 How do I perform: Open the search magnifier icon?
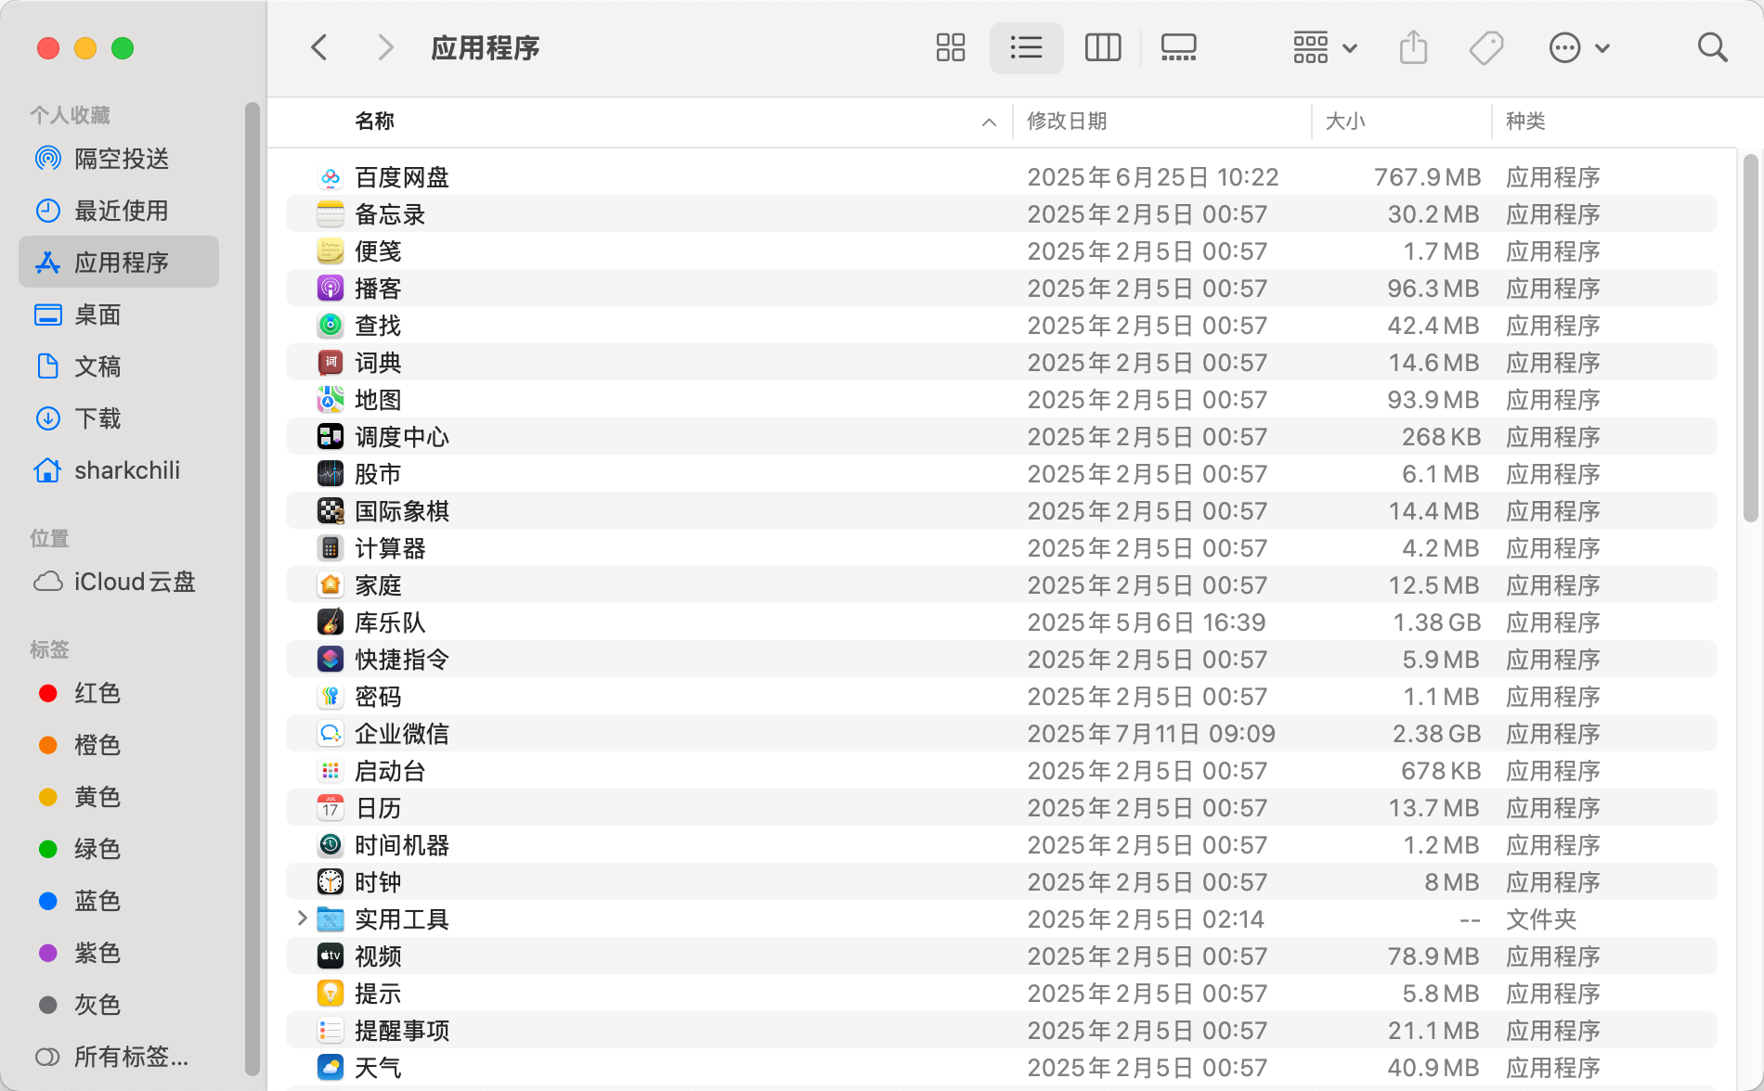click(1711, 47)
